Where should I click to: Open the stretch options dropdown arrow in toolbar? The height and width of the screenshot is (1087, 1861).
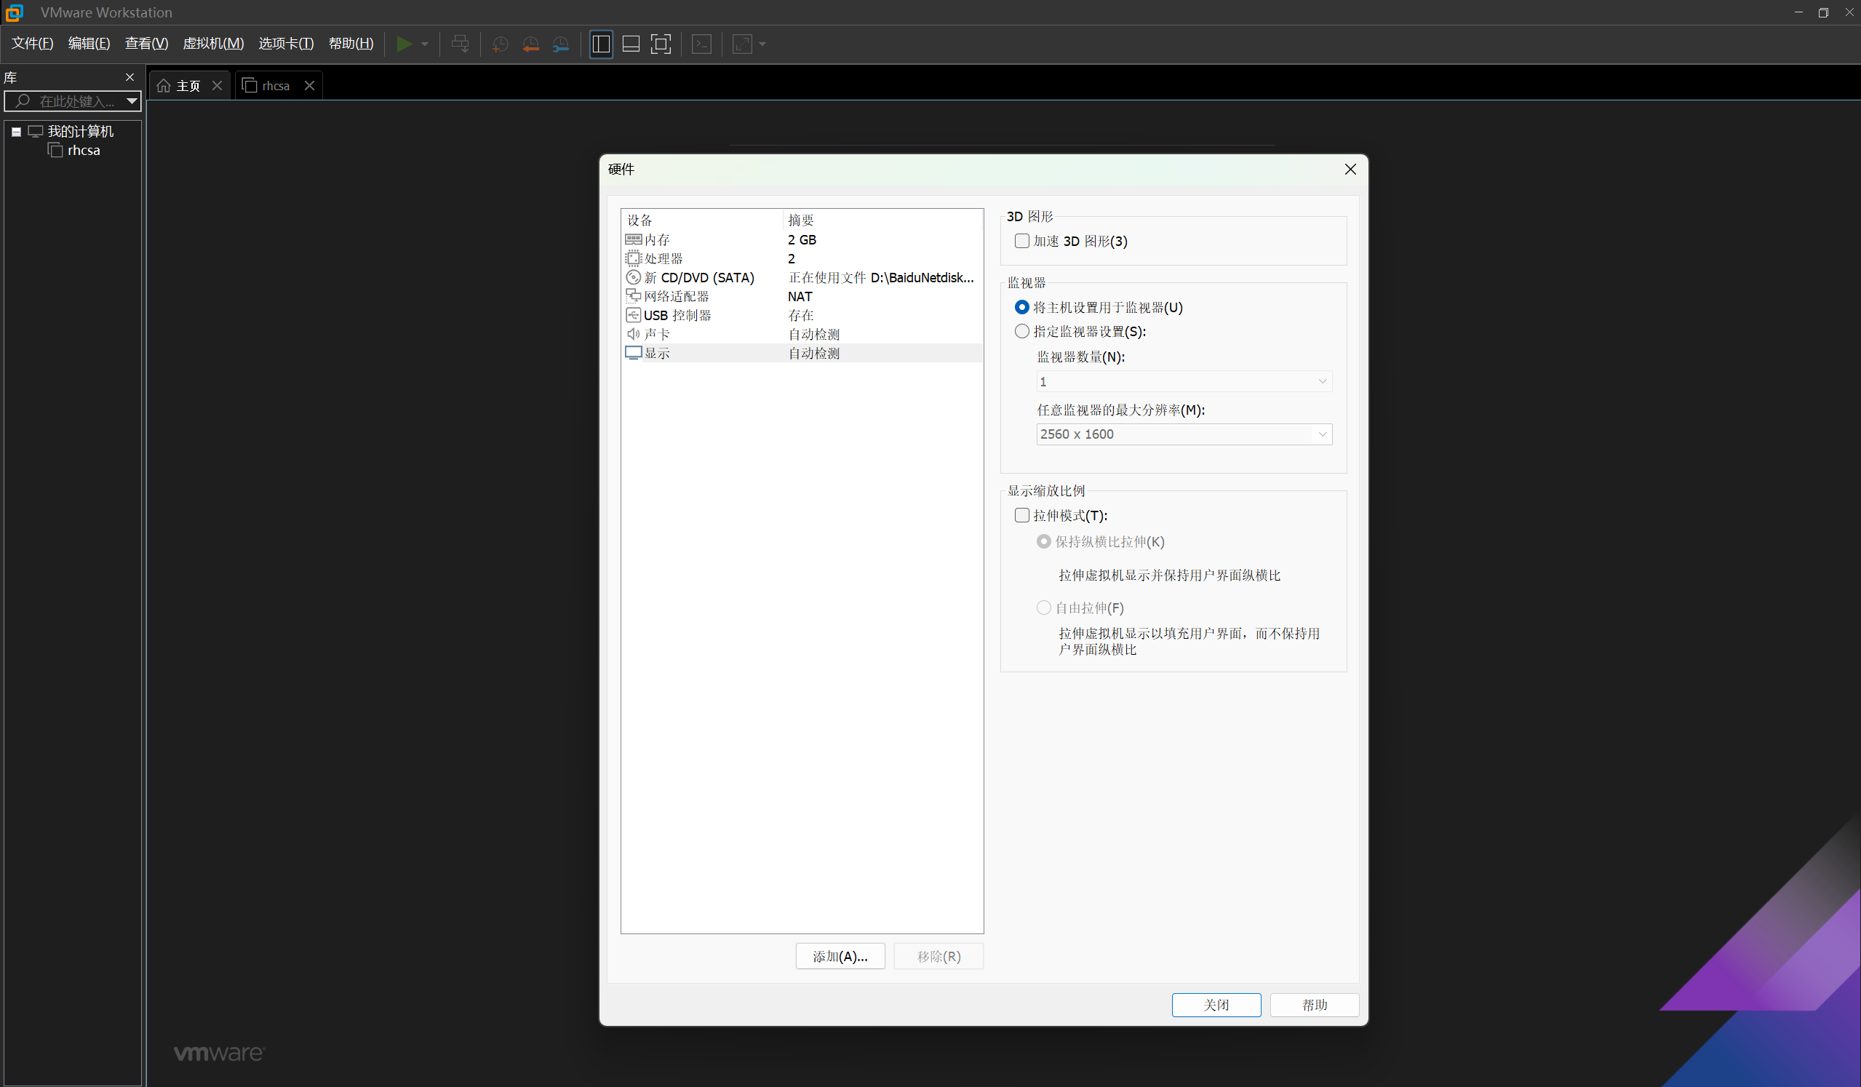coord(762,44)
